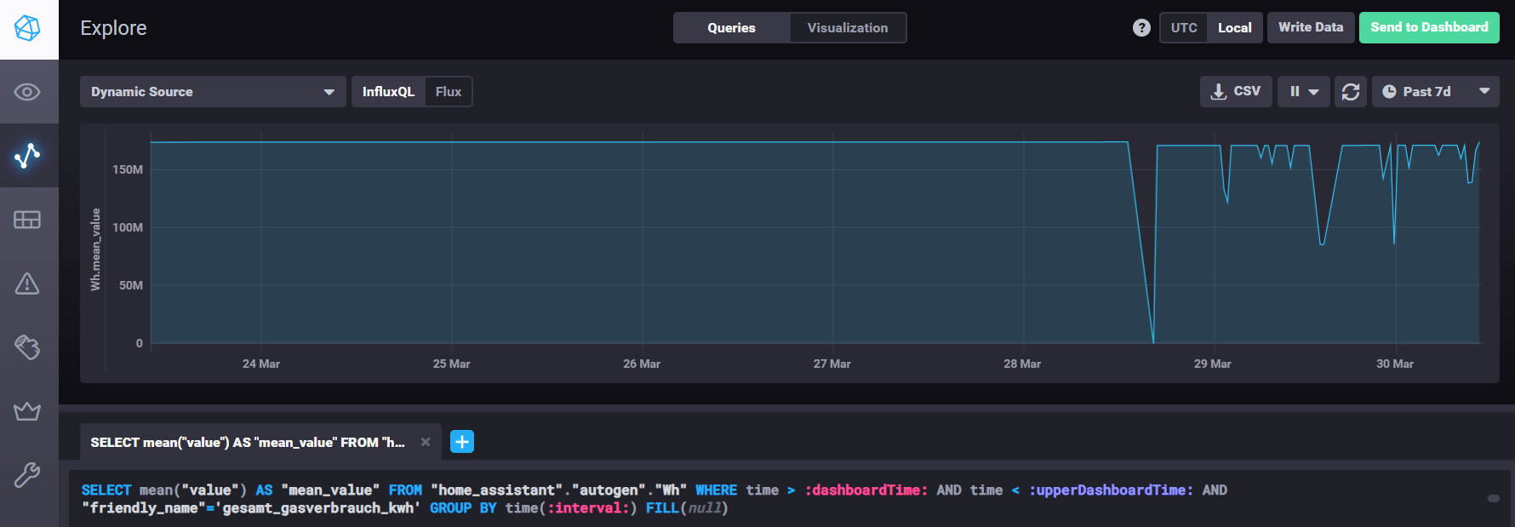This screenshot has height=527, width=1515.
Task: Open the Past 7d time range dropdown
Action: 1435,92
